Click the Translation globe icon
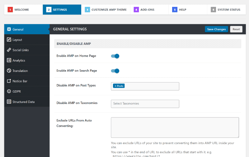Screen dimensions: 249x157 [9, 71]
